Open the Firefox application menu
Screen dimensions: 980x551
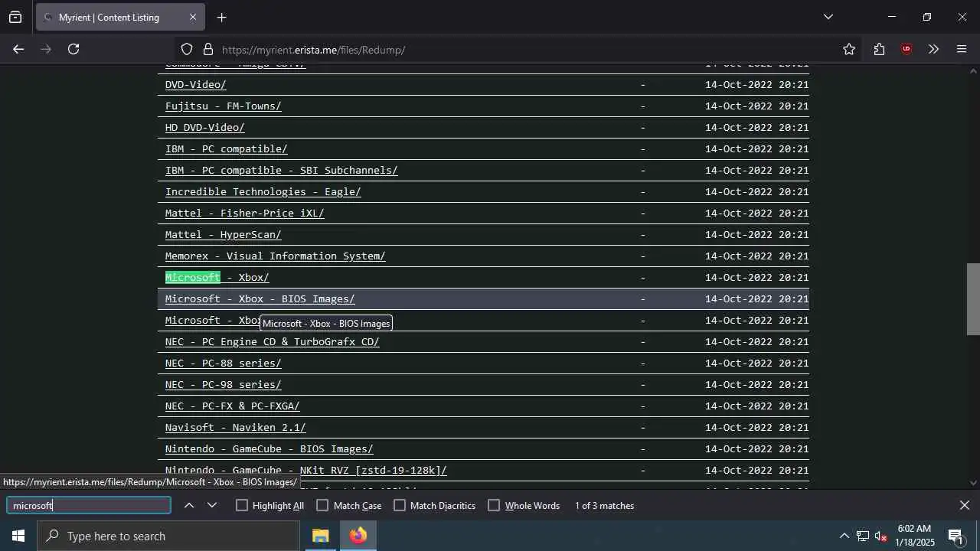(962, 49)
